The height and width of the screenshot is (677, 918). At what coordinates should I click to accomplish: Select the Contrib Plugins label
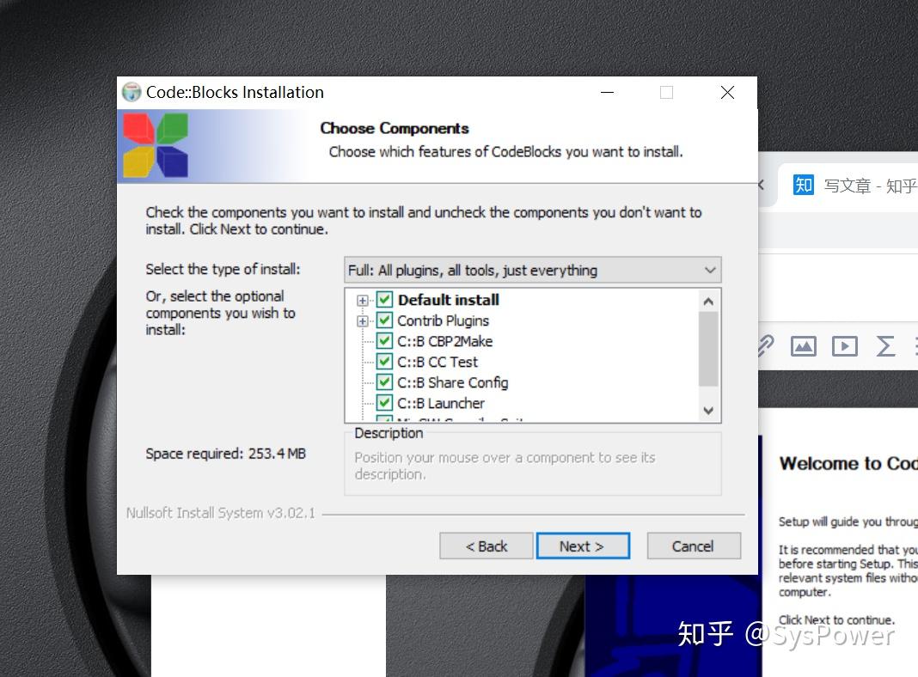coord(443,320)
